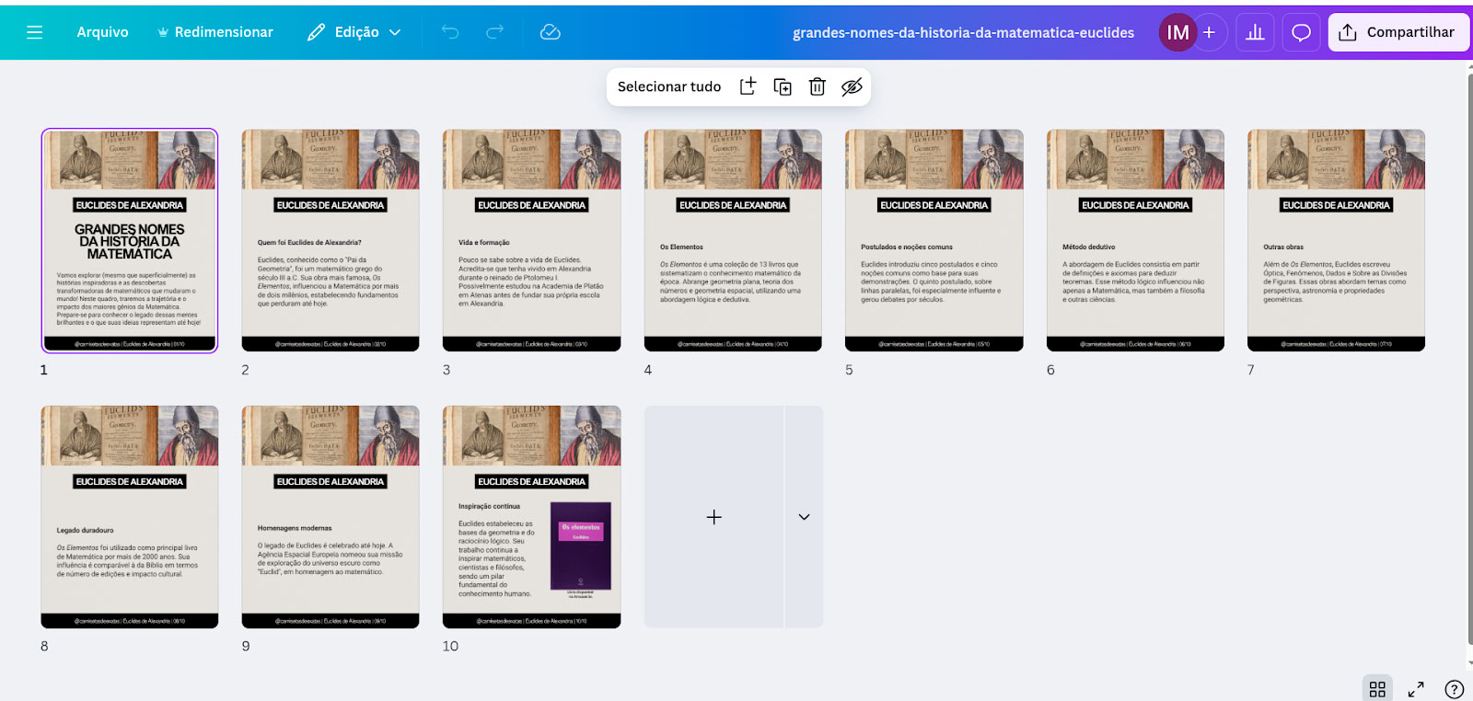
Task: Click page number 10 label
Action: click(x=450, y=646)
